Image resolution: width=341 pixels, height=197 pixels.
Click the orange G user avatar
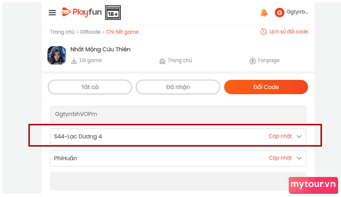(x=279, y=13)
